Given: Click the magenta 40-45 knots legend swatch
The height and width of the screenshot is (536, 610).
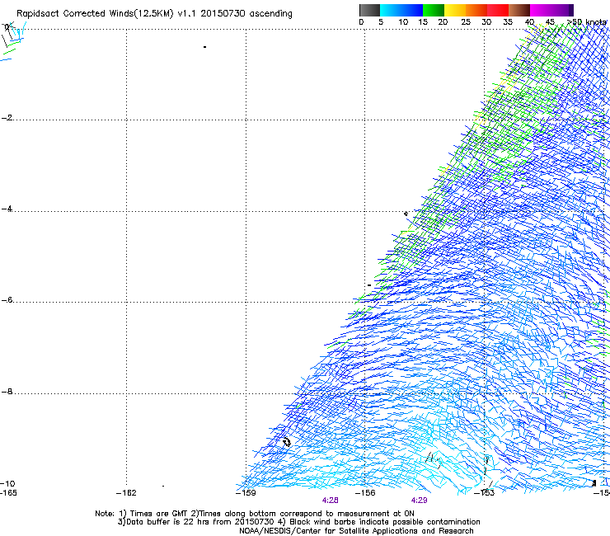Looking at the screenshot, I should (541, 10).
